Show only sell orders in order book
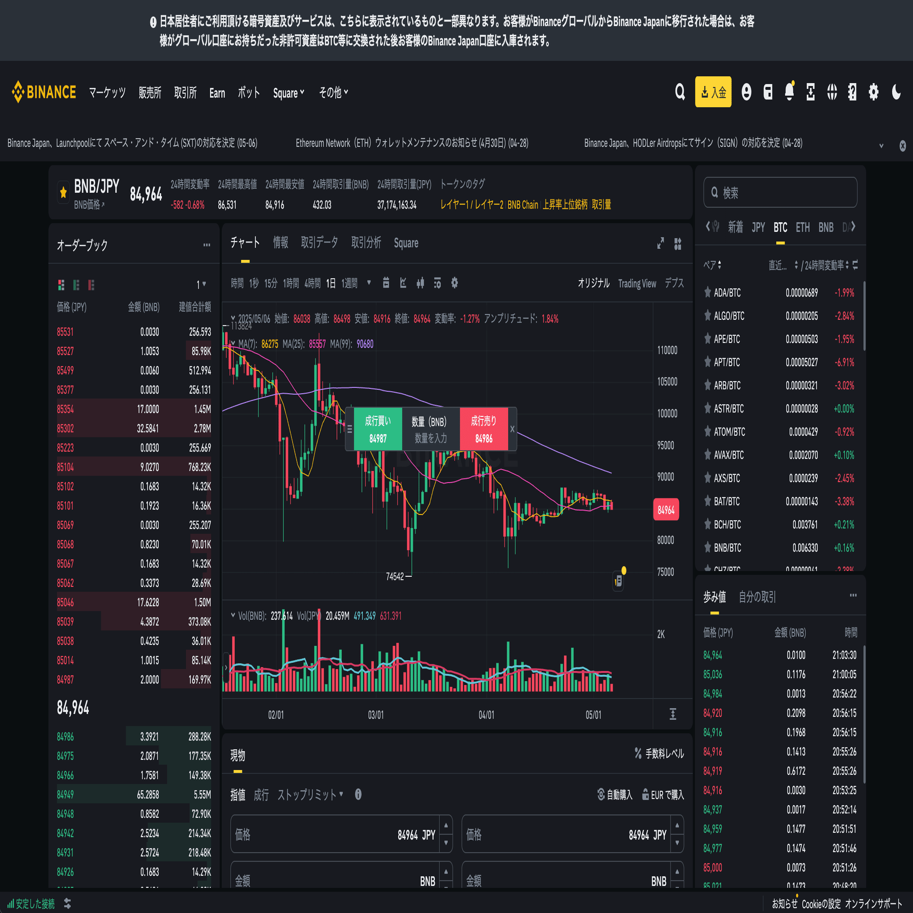The height and width of the screenshot is (913, 913). (x=91, y=285)
